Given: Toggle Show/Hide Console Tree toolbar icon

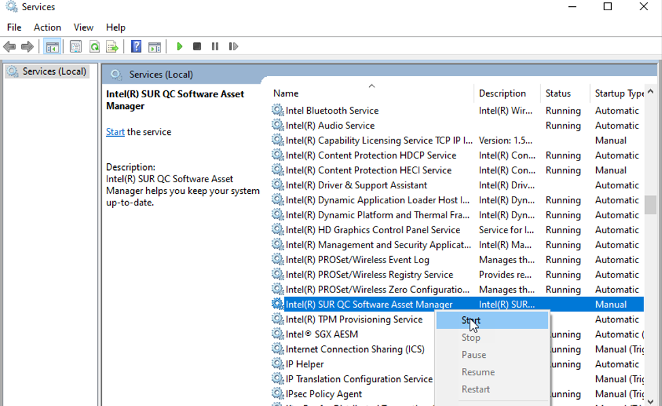Looking at the screenshot, I should pos(52,46).
